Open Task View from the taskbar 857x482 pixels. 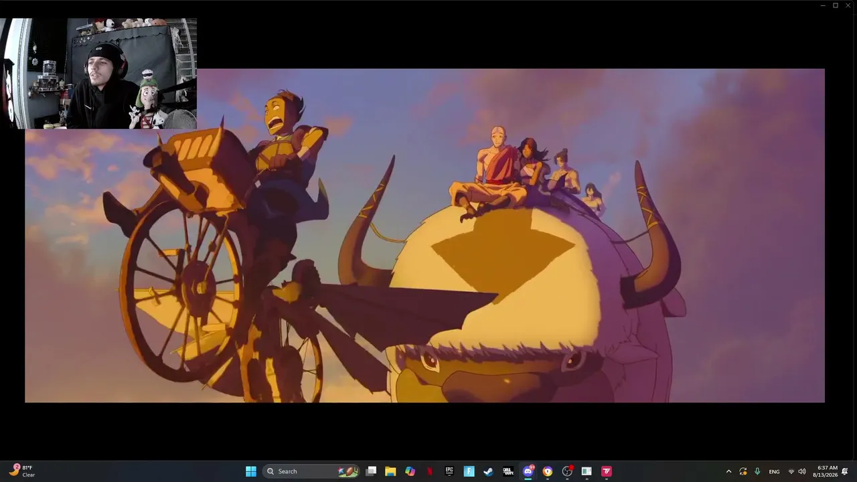(x=371, y=471)
